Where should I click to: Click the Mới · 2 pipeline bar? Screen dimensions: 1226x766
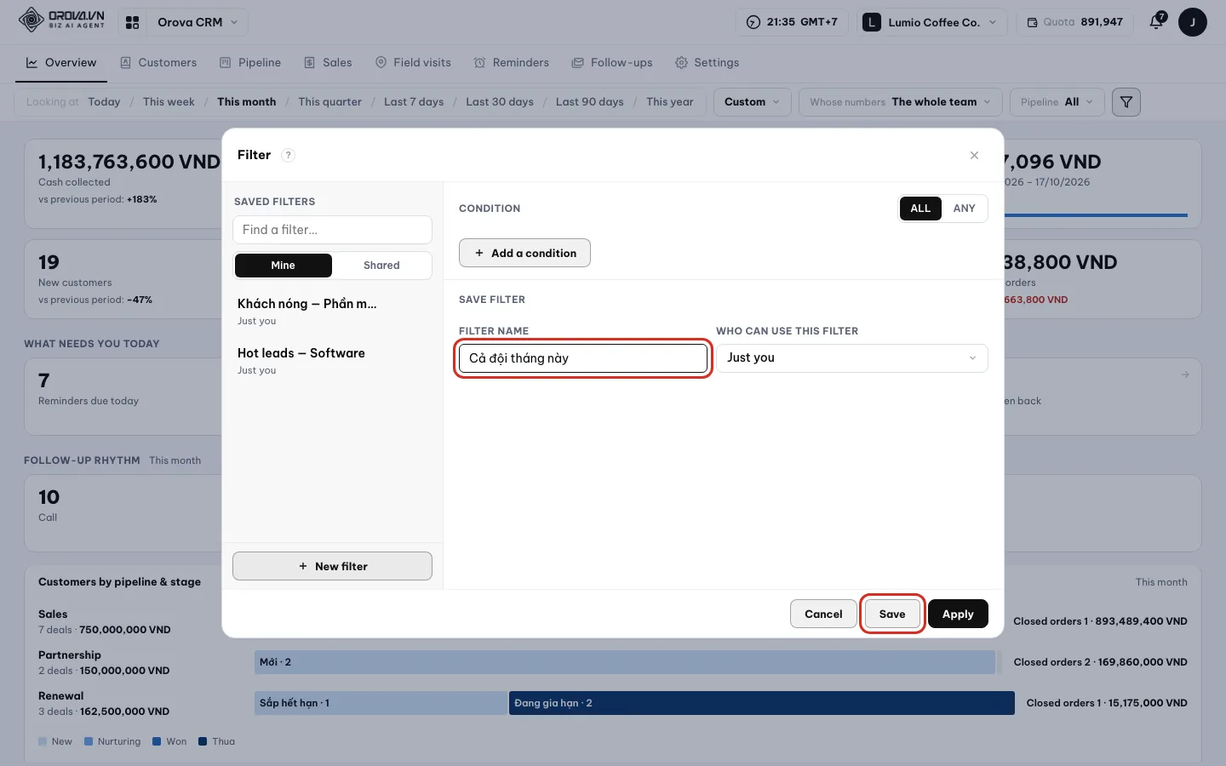pos(625,662)
